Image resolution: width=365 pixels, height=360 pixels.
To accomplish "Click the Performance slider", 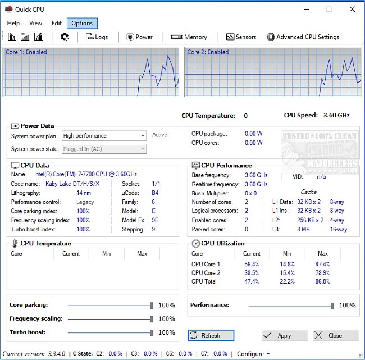I will coord(290,305).
